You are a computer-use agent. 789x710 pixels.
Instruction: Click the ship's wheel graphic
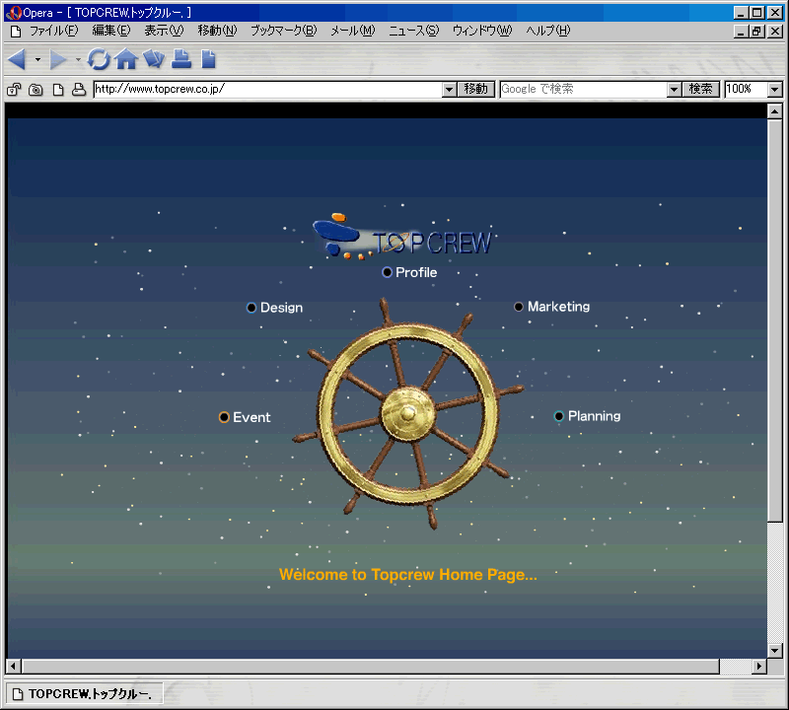[x=408, y=413]
